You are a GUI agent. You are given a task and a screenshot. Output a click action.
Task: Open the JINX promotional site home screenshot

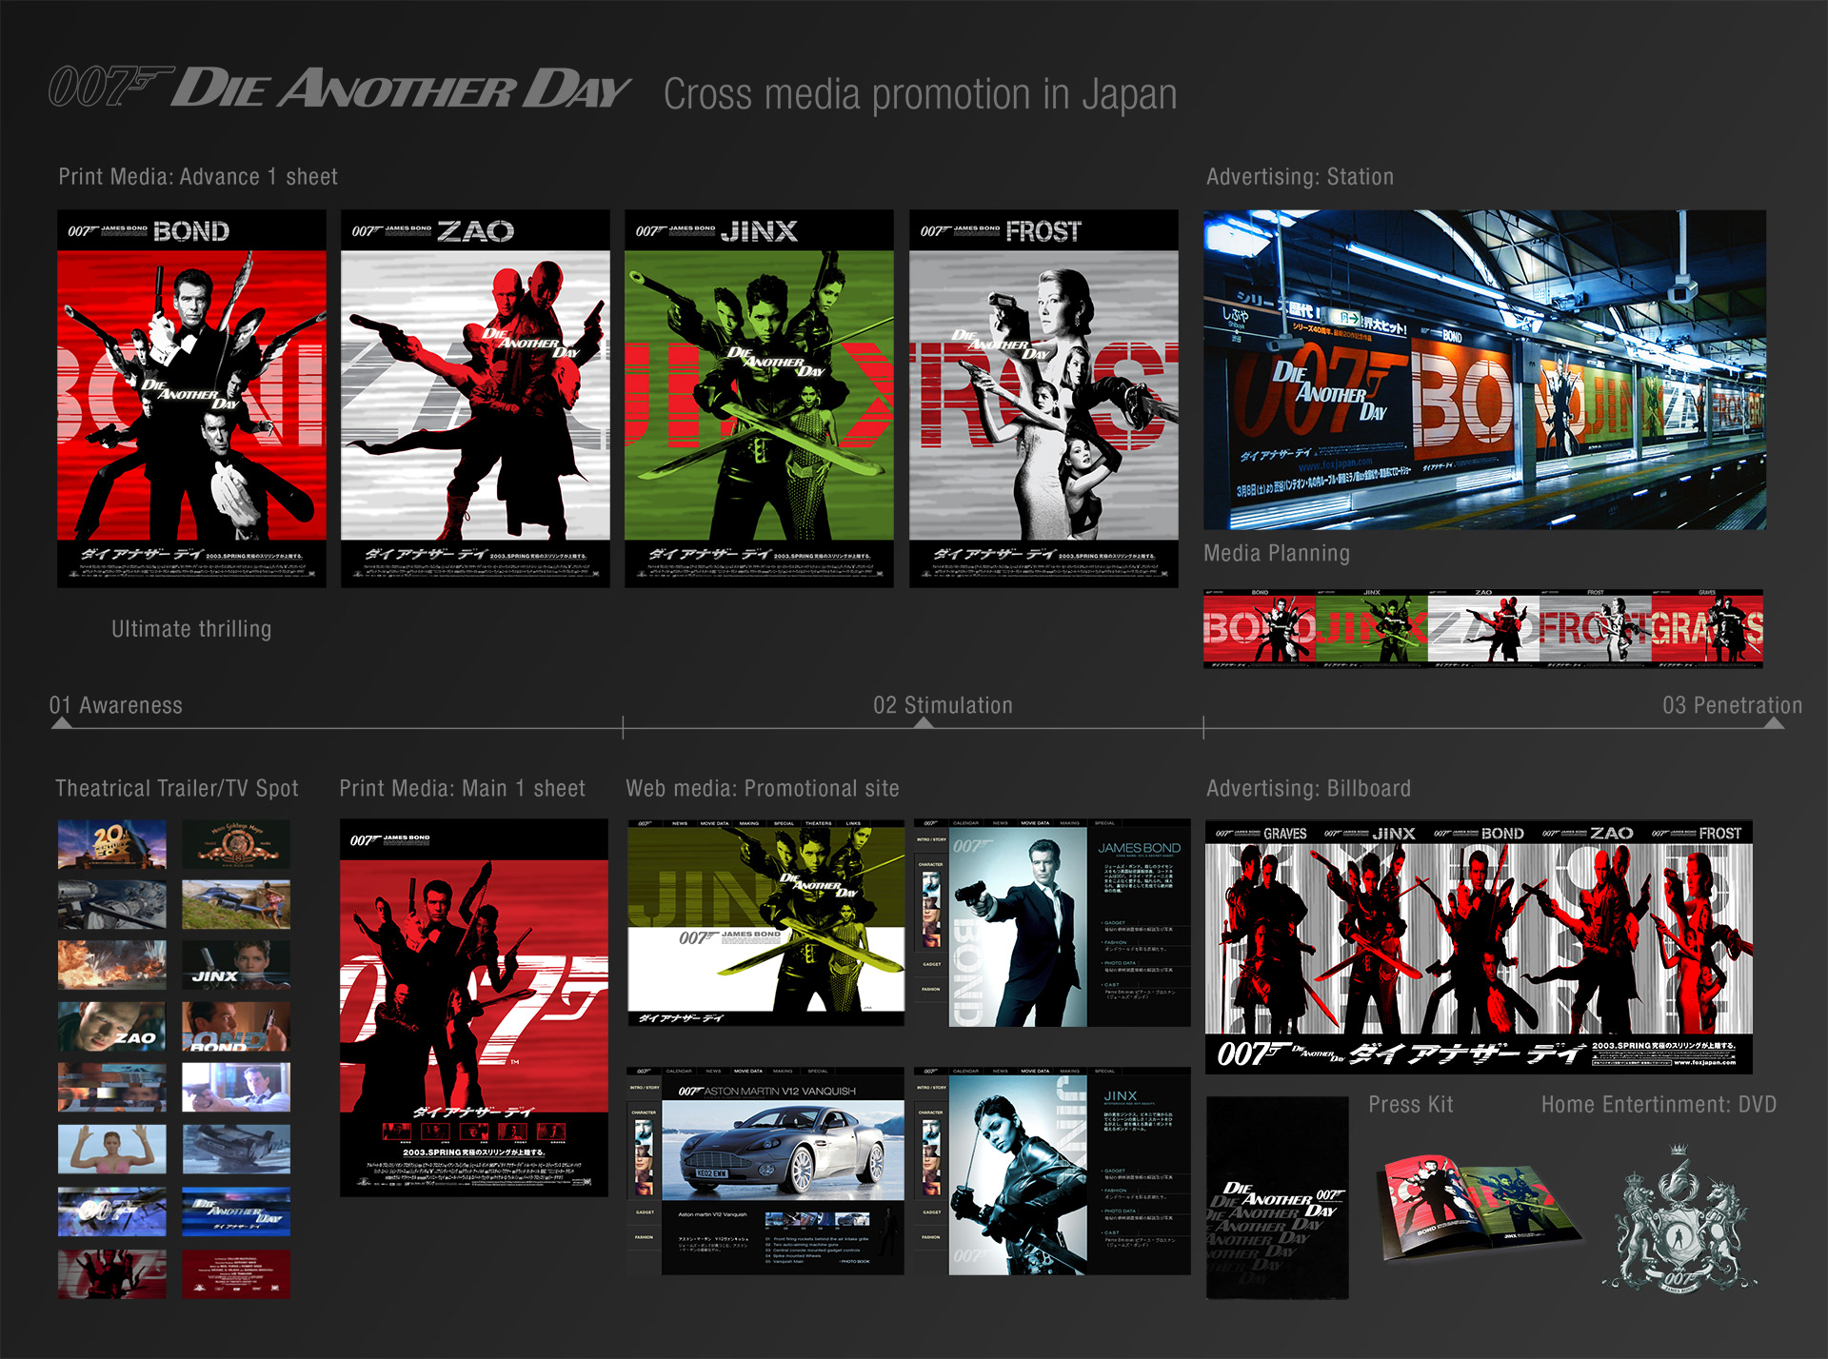pos(765,921)
